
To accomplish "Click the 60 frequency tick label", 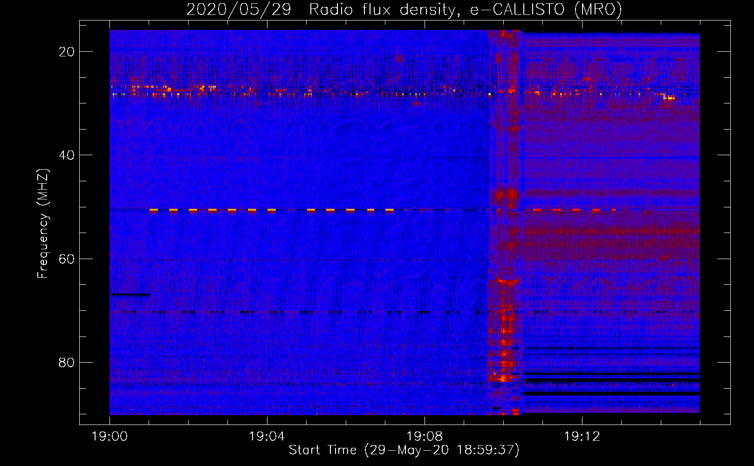I will pyautogui.click(x=67, y=259).
